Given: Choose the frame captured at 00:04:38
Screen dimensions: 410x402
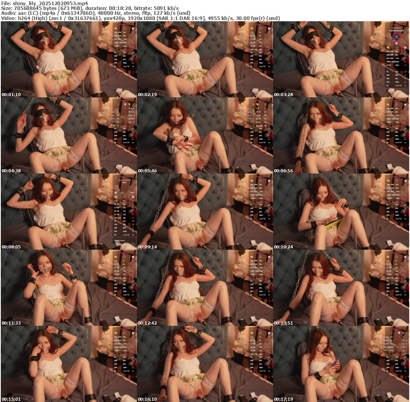Looking at the screenshot, I should click(x=68, y=135).
